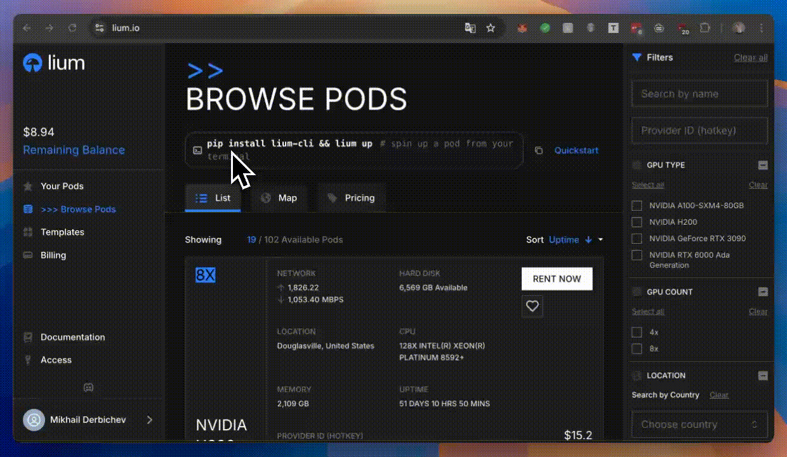Switch to the Map tab
This screenshot has width=787, height=457.
[278, 198]
